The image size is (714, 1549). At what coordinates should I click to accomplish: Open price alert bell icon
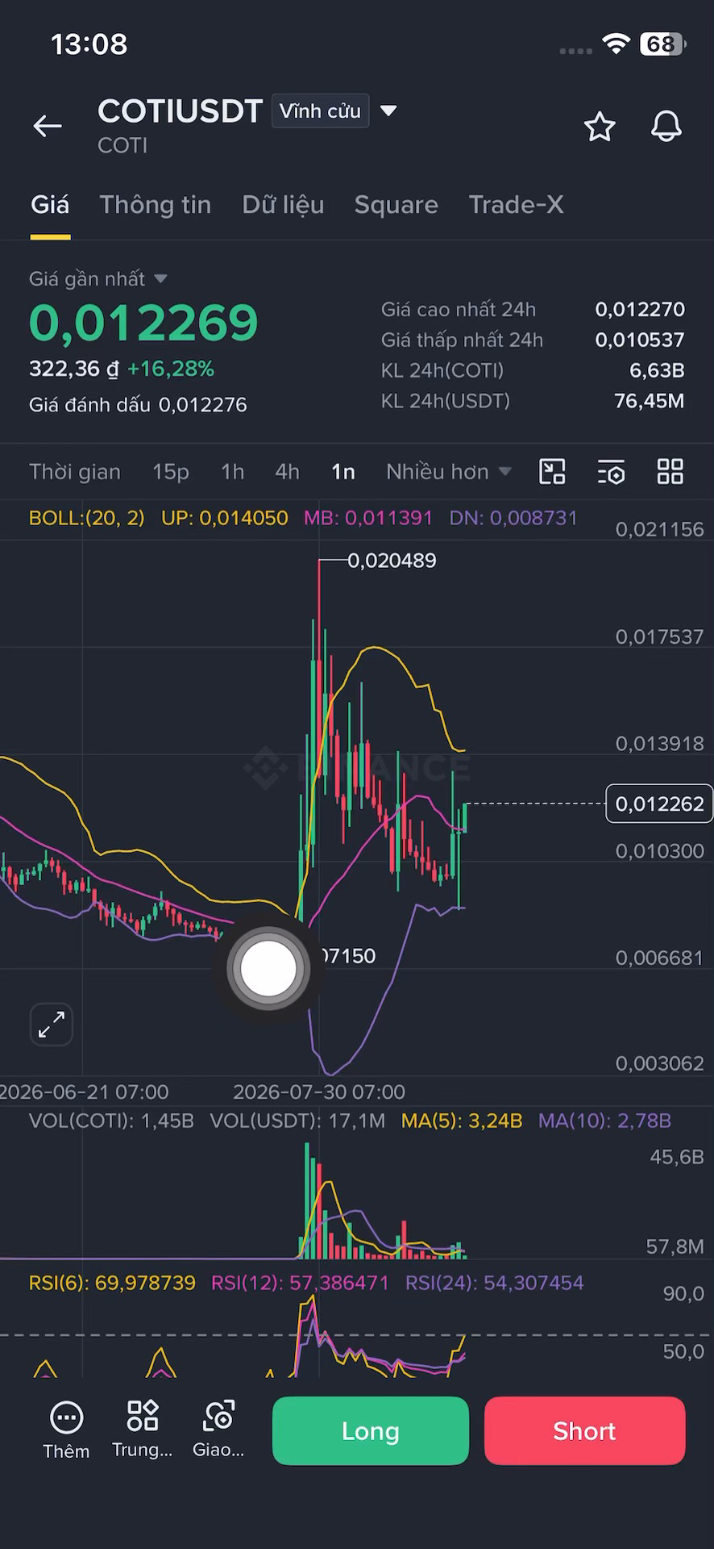point(666,127)
